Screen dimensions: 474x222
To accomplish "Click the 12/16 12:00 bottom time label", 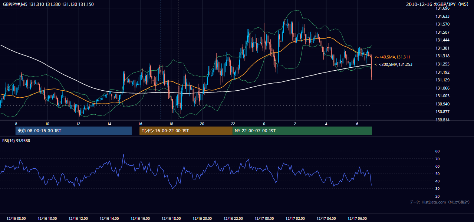I will coord(78,219).
